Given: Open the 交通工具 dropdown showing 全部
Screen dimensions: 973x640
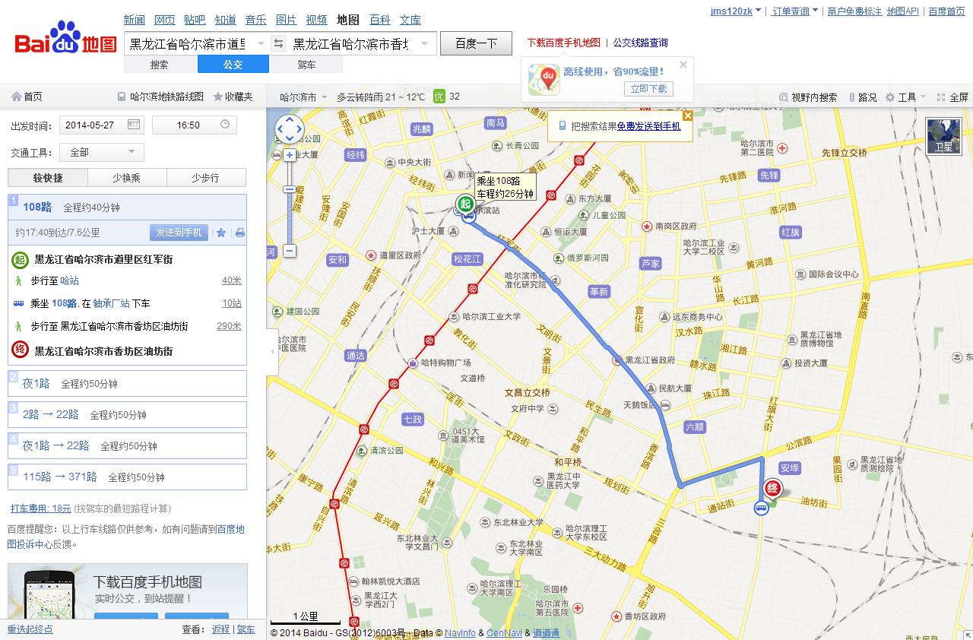Looking at the screenshot, I should (101, 152).
